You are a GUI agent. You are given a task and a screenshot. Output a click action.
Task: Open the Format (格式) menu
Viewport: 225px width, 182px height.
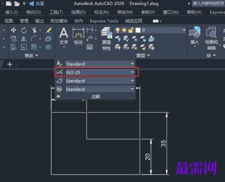point(33,12)
